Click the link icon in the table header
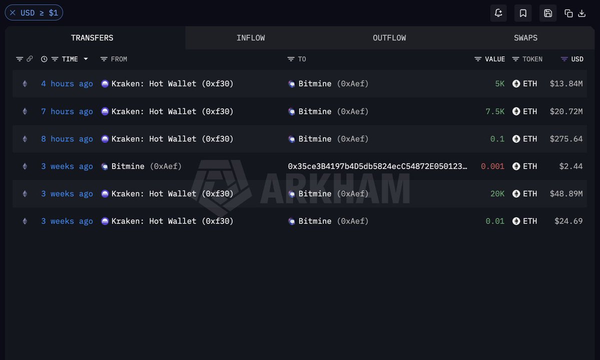This screenshot has width=600, height=360. pos(30,59)
